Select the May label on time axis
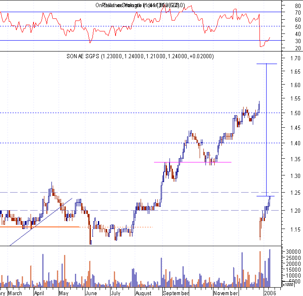303x296 pixels. tap(64, 293)
